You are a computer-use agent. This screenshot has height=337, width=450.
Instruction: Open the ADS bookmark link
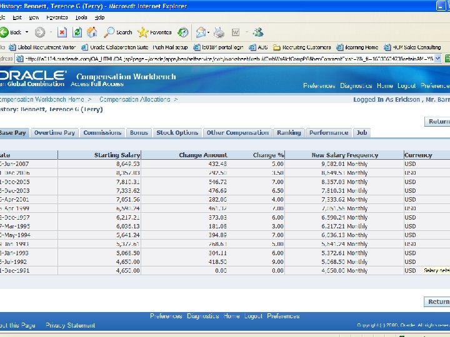click(x=258, y=47)
